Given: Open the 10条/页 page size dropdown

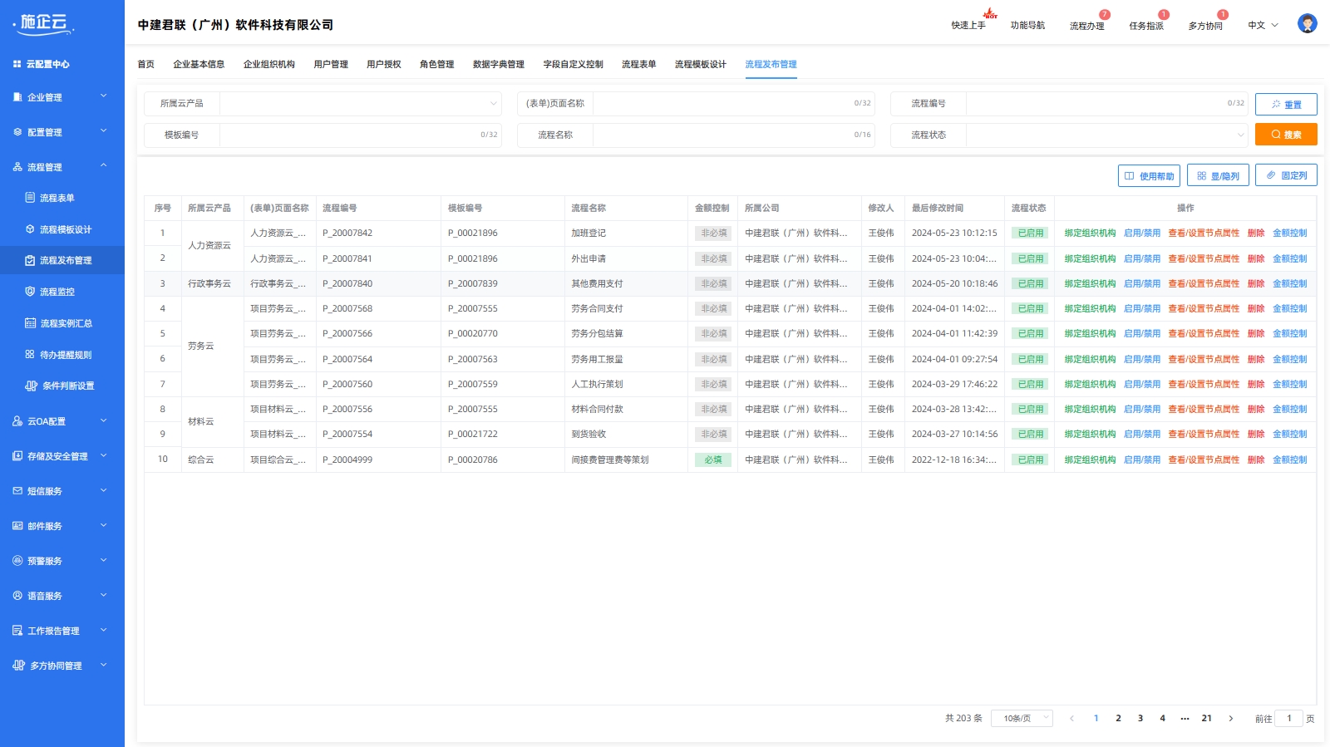Looking at the screenshot, I should coord(1022,719).
